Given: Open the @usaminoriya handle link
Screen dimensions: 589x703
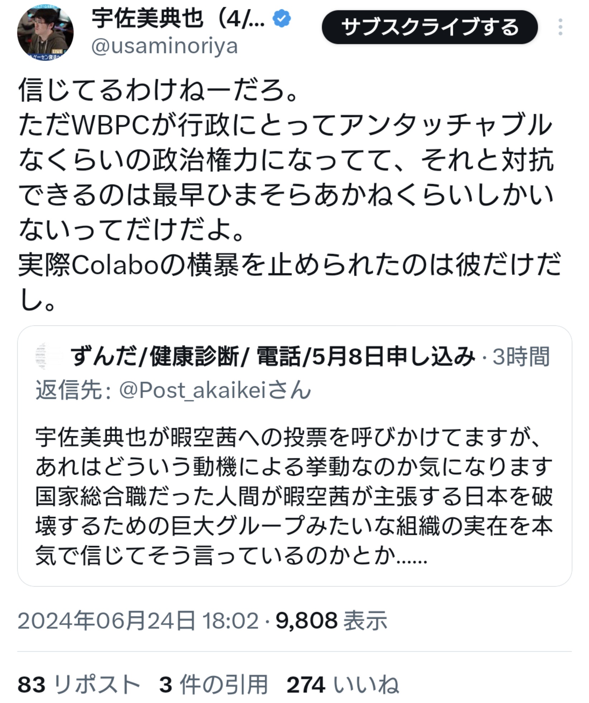Looking at the screenshot, I should pos(164,46).
